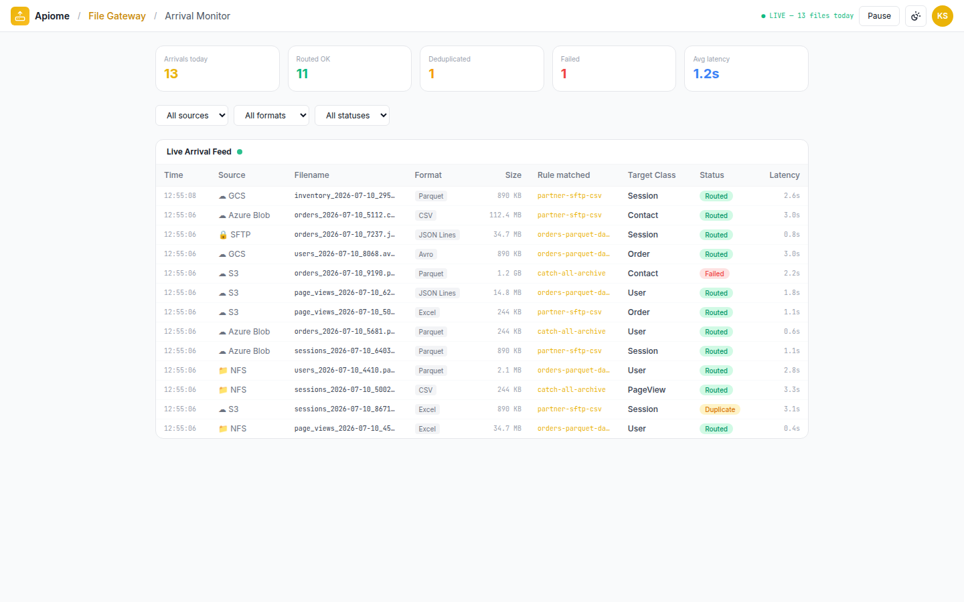Screen dimensions: 964x602
Task: Open the KS user avatar
Action: [943, 16]
